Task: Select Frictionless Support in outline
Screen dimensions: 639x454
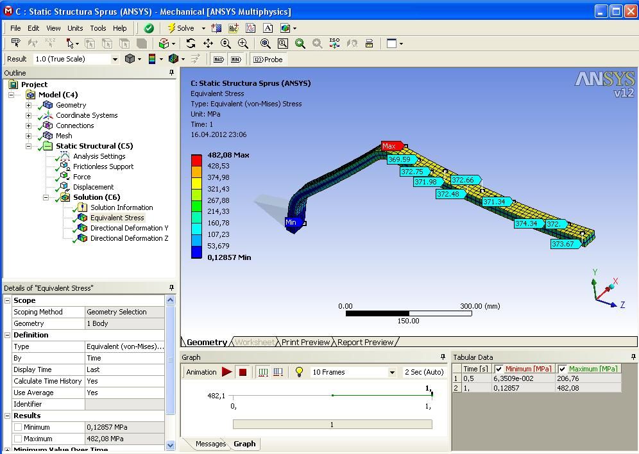Action: pos(103,166)
